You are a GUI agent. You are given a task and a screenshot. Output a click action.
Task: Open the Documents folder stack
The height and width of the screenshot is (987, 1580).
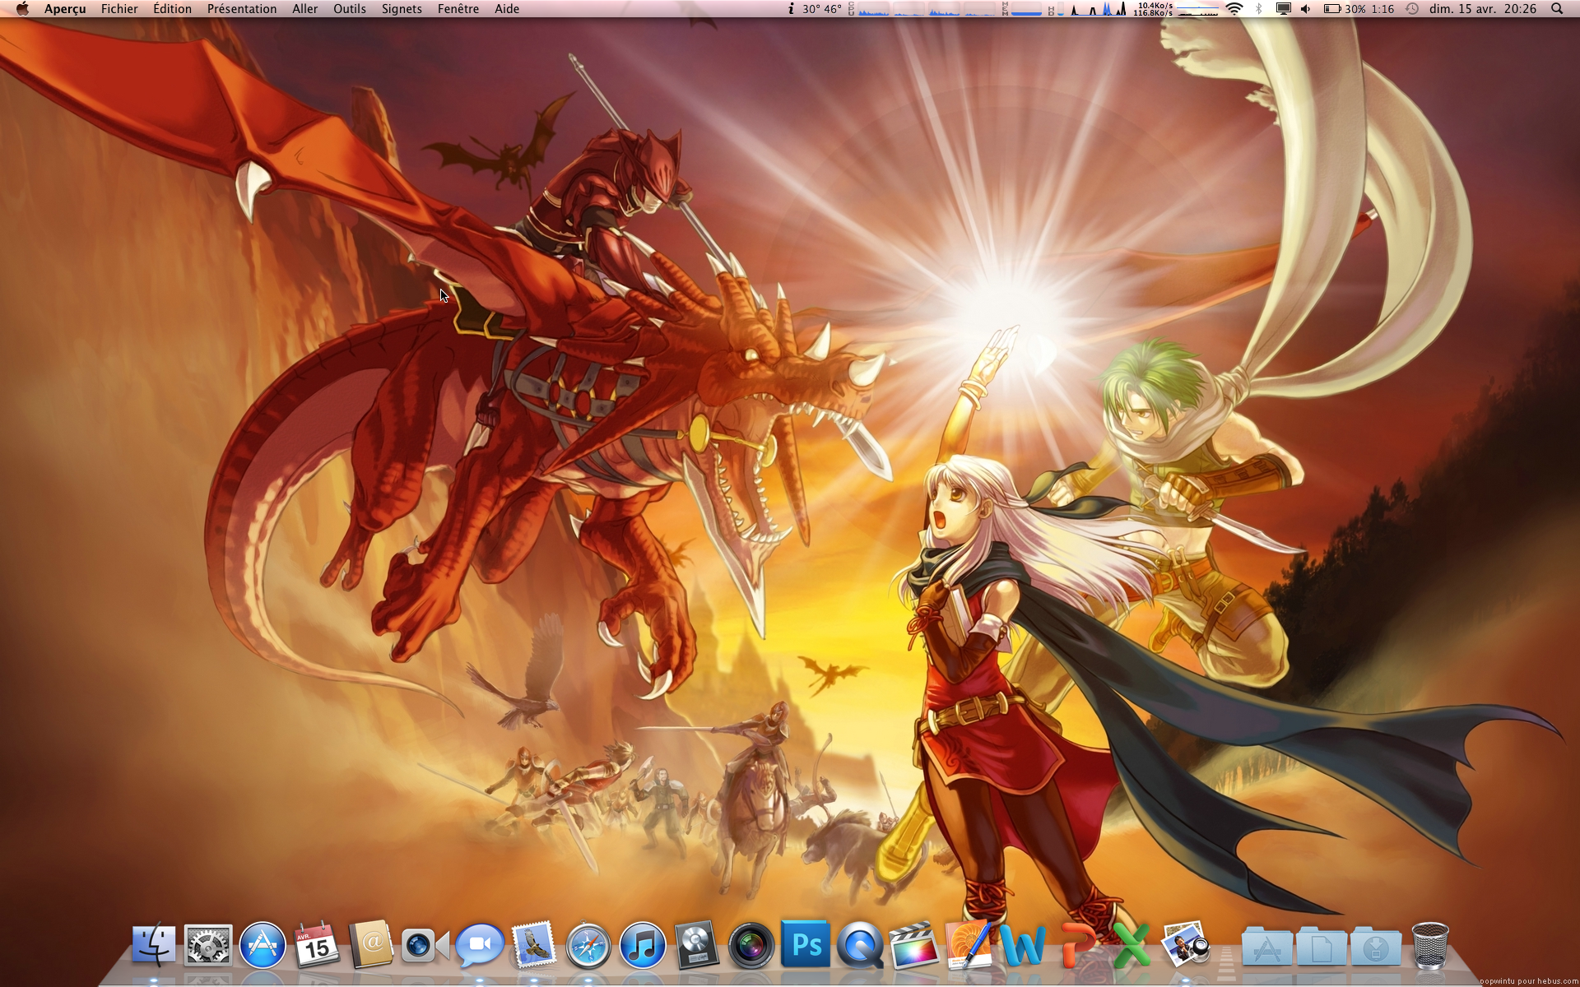[x=1322, y=947]
